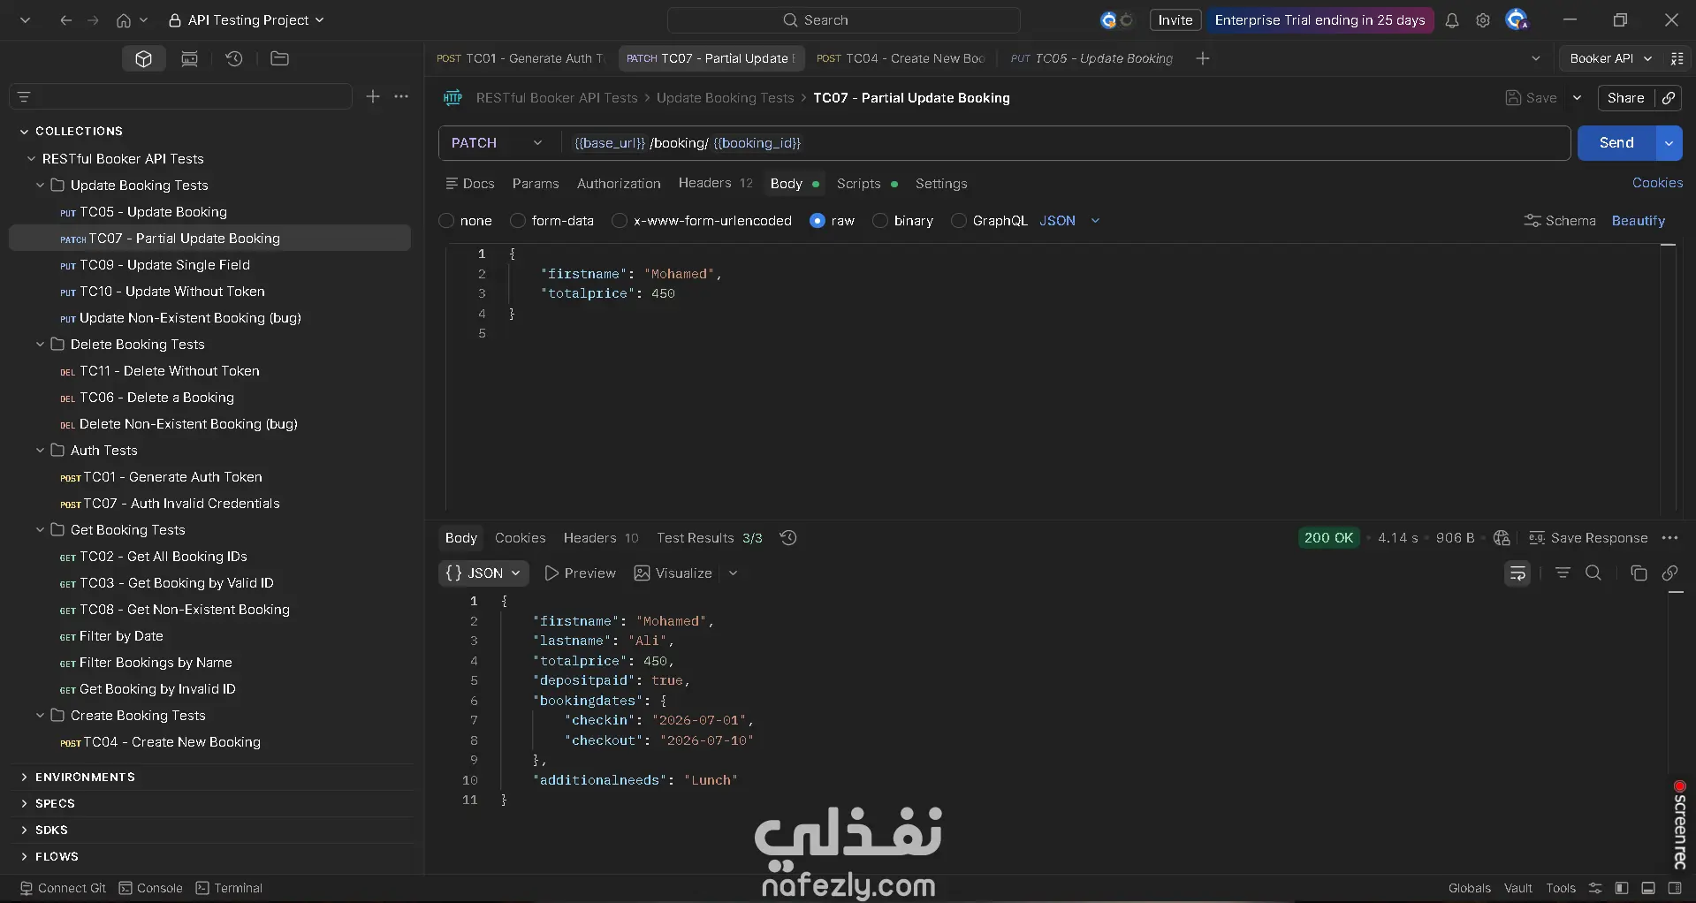
Task: Search within the response body
Action: [x=1593, y=573]
